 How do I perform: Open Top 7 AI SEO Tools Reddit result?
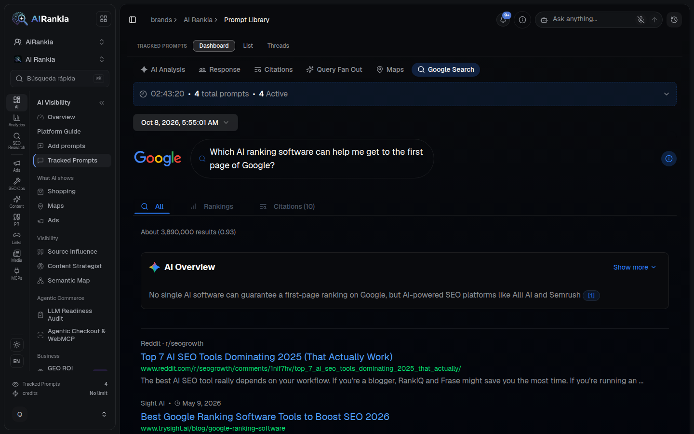coord(267,357)
